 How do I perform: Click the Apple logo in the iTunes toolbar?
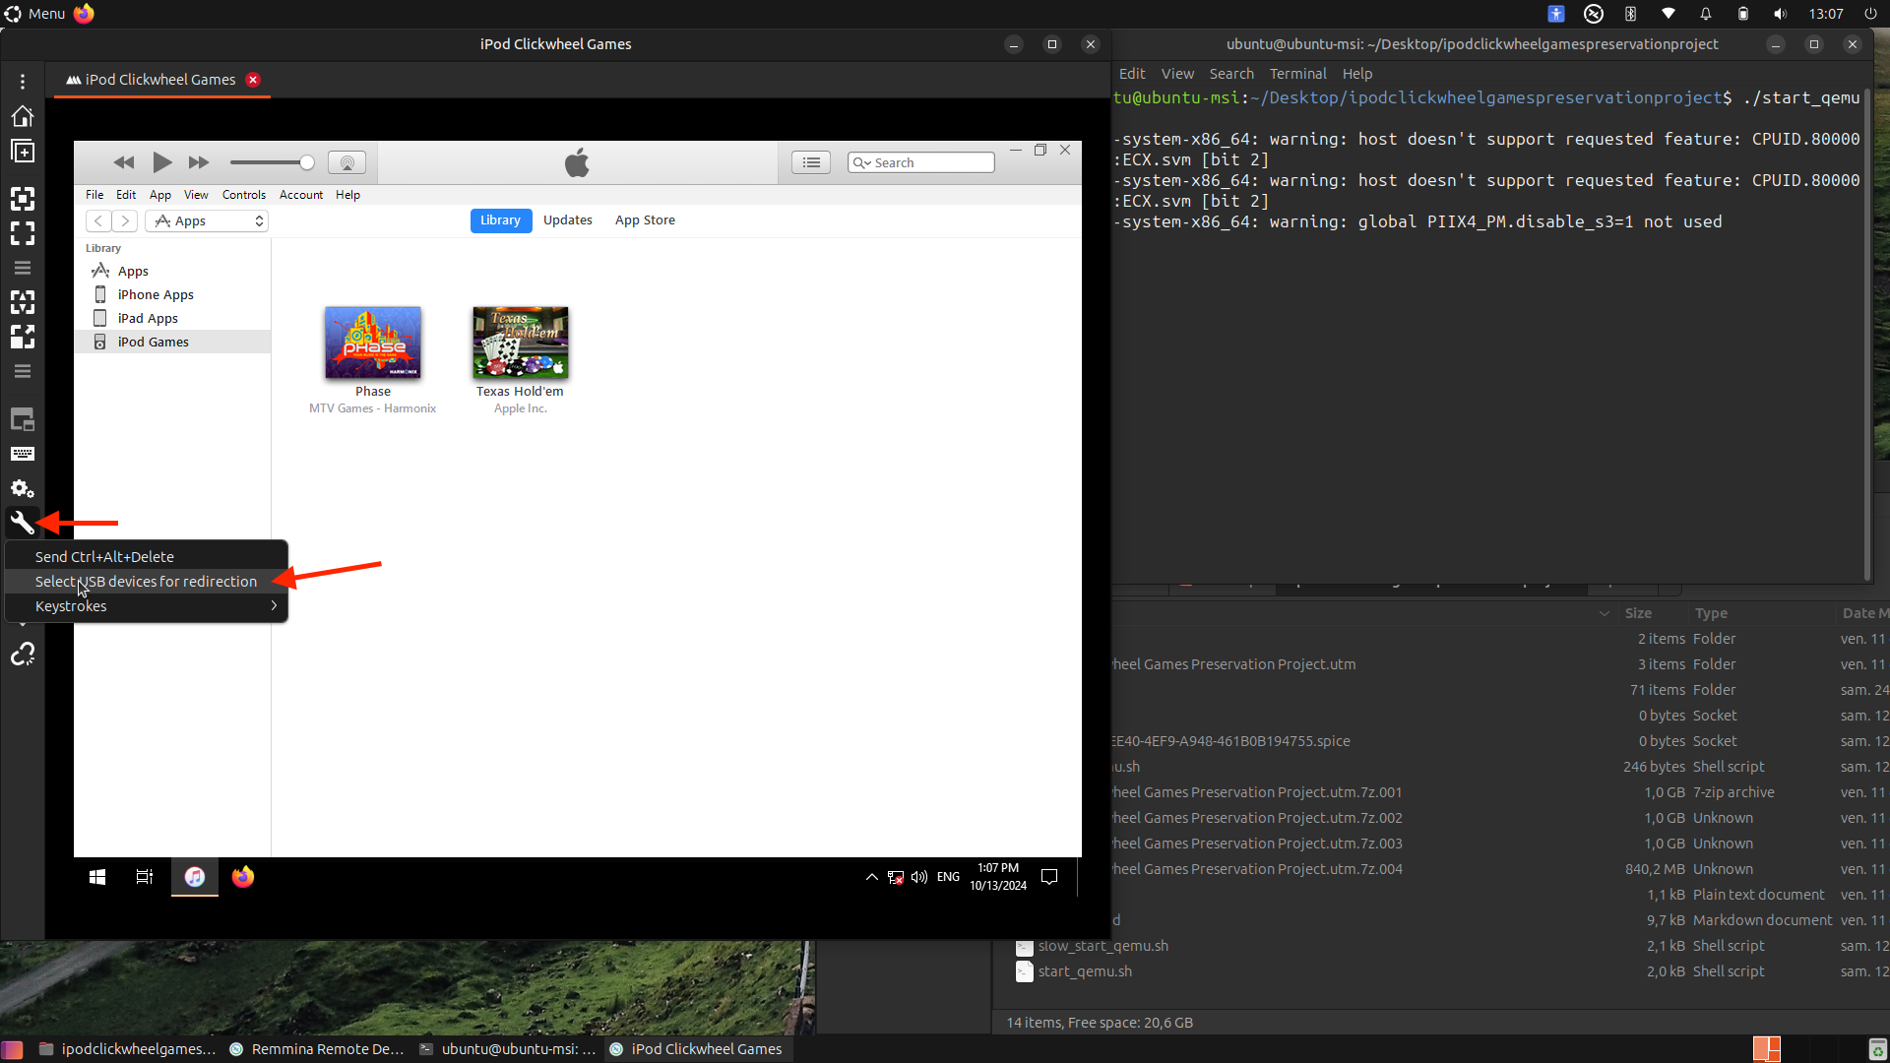point(578,162)
